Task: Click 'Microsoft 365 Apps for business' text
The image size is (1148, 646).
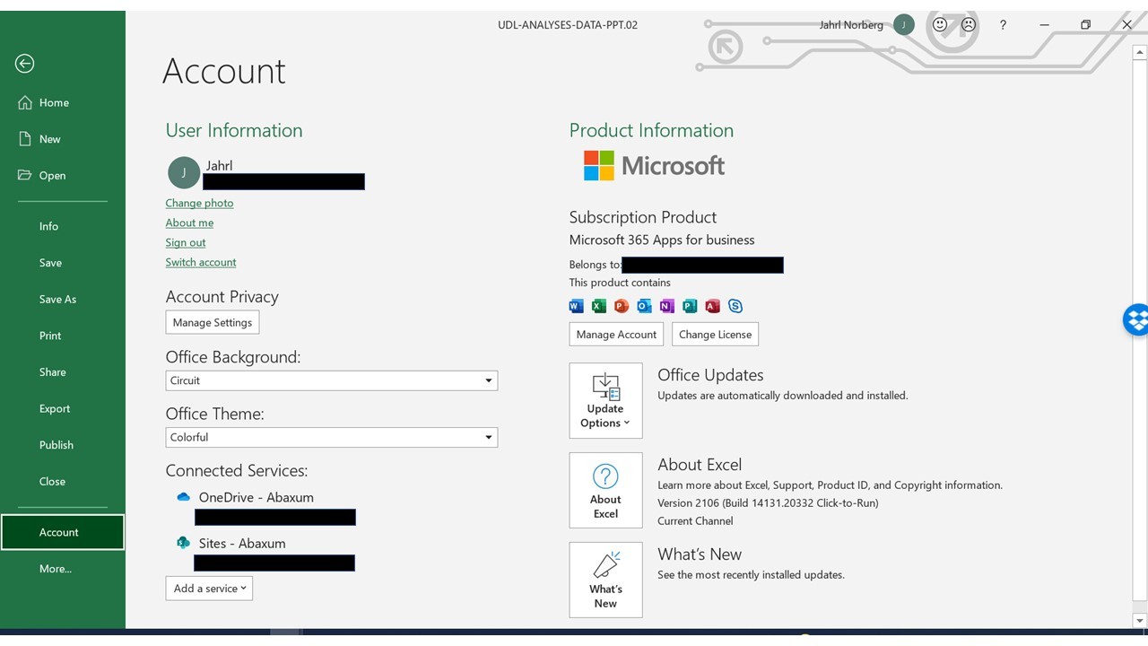Action: click(x=662, y=240)
